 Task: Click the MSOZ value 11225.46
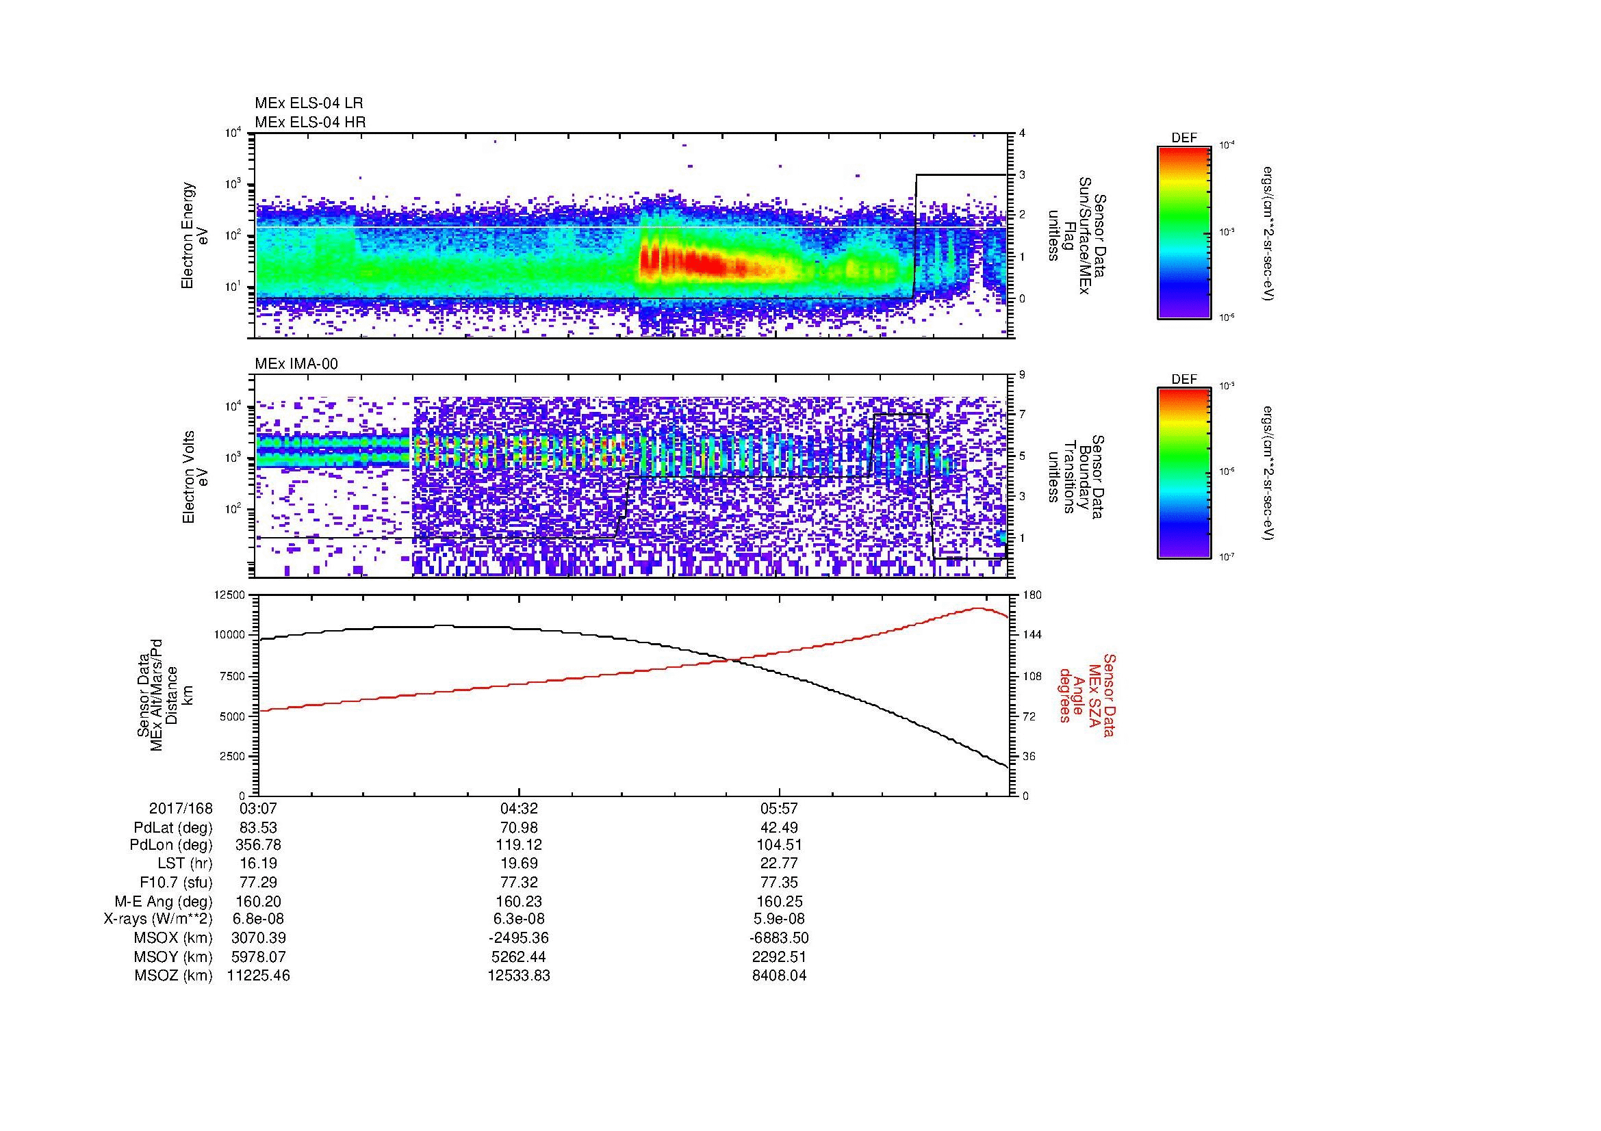[259, 976]
